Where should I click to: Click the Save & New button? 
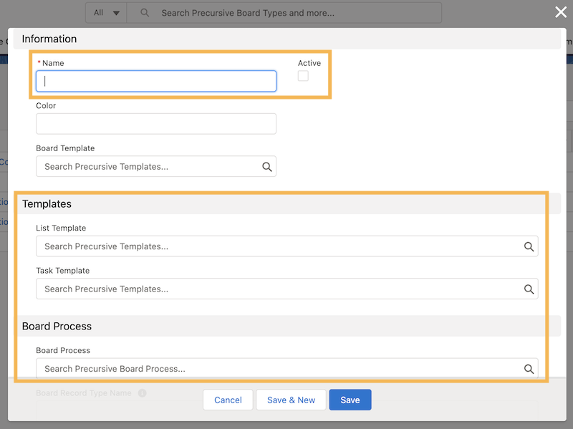(x=291, y=400)
